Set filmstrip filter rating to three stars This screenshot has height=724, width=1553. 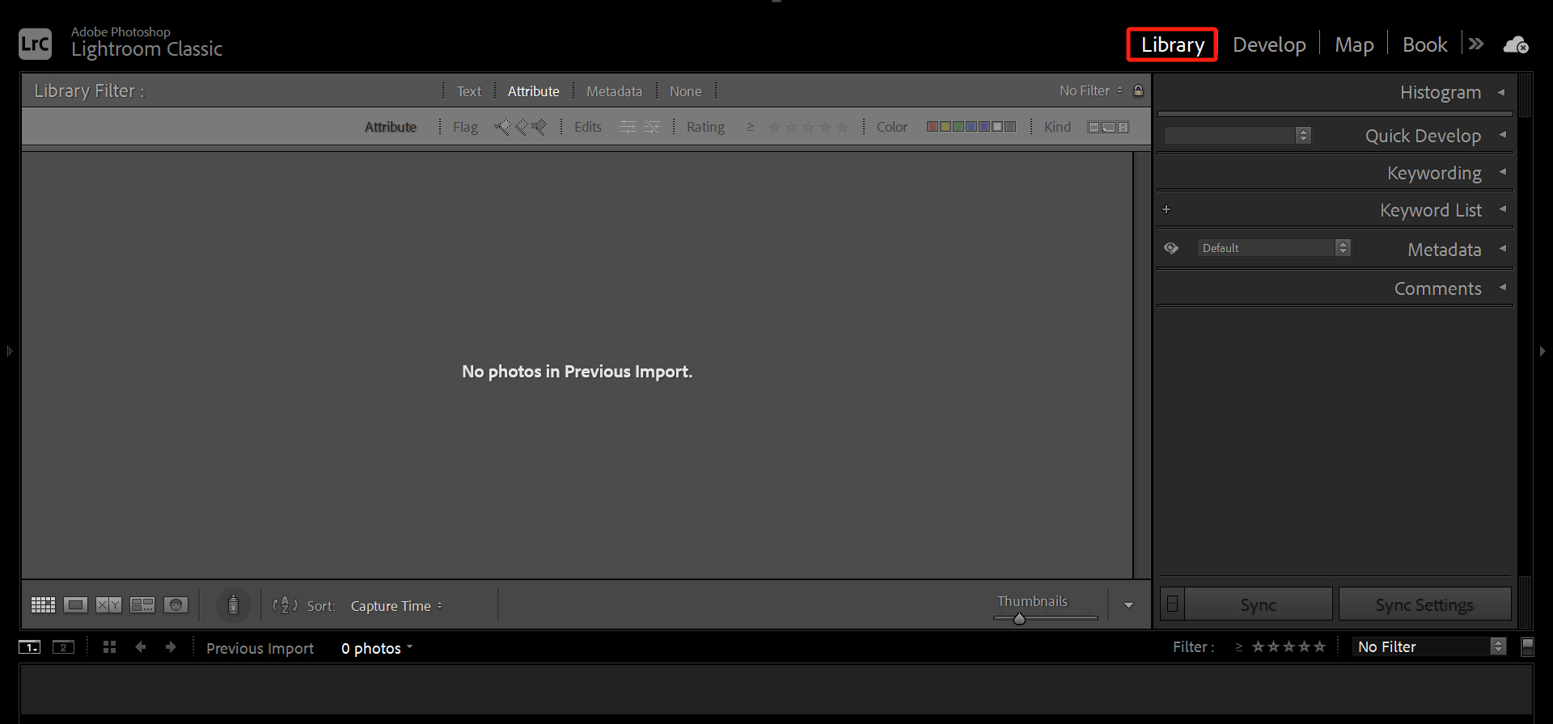pos(1289,646)
